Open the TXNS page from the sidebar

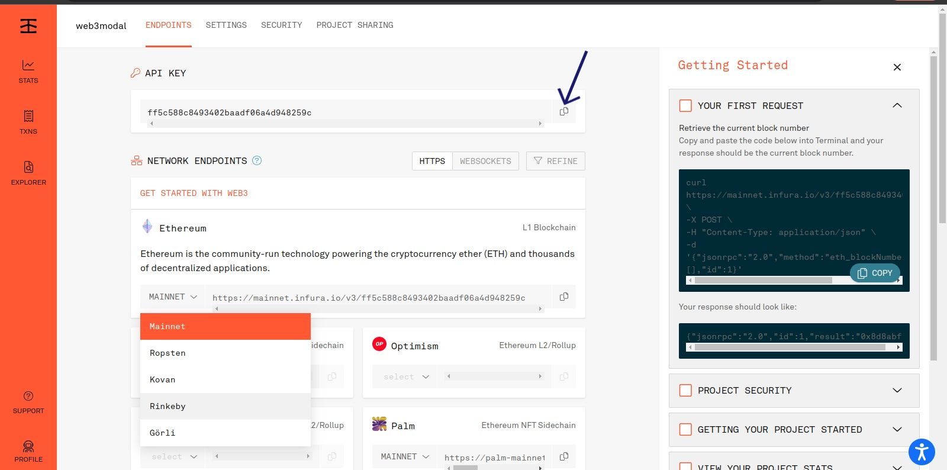tap(28, 123)
